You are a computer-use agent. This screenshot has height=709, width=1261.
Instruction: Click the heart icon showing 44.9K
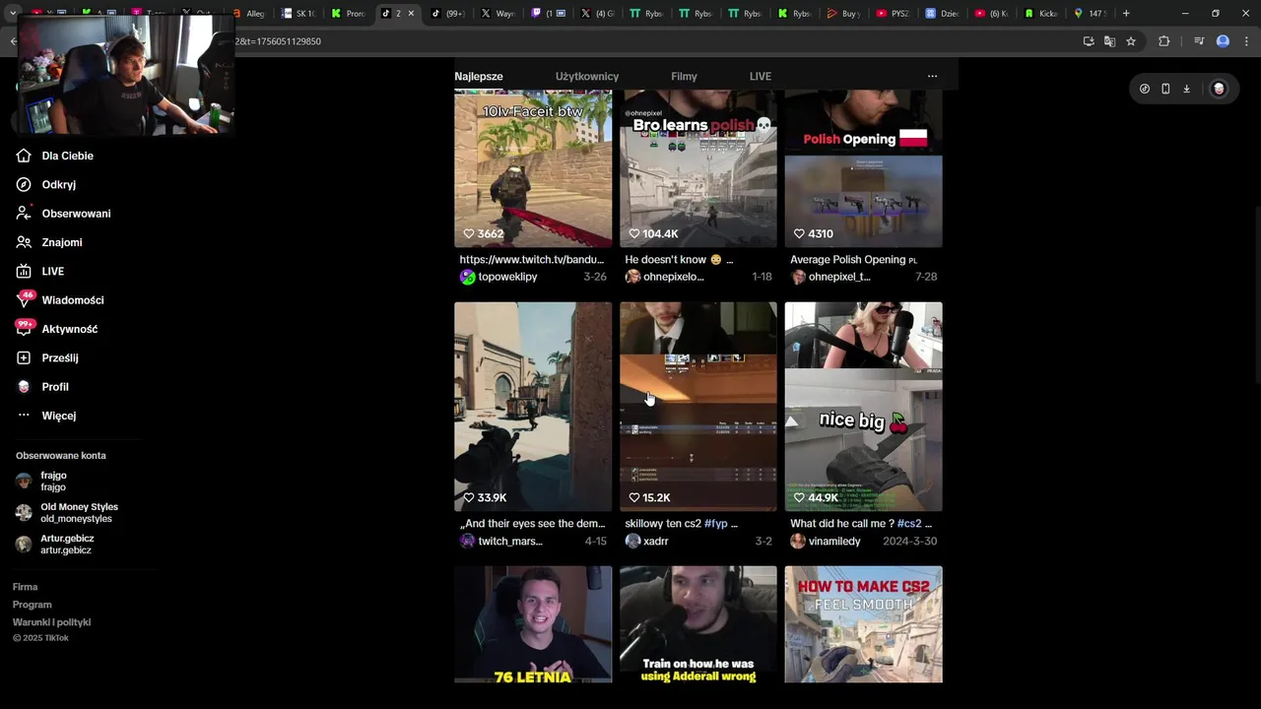(800, 497)
